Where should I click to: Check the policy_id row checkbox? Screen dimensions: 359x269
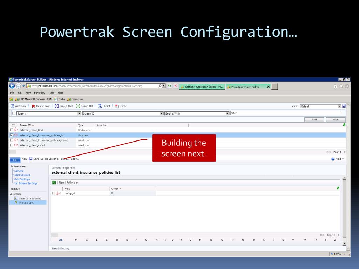click(53, 193)
